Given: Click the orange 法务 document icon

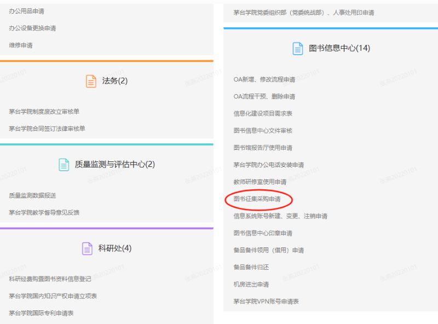Looking at the screenshot, I should click(91, 81).
